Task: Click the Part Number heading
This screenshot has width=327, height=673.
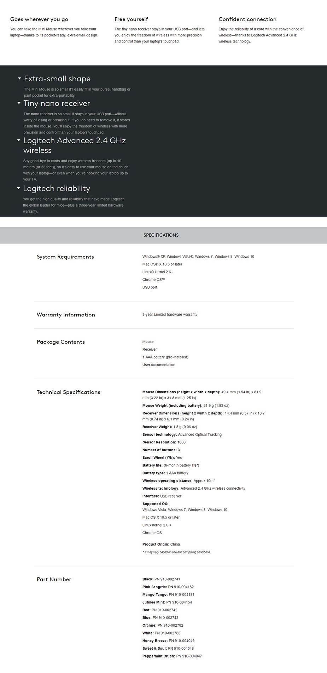Action: [54, 580]
